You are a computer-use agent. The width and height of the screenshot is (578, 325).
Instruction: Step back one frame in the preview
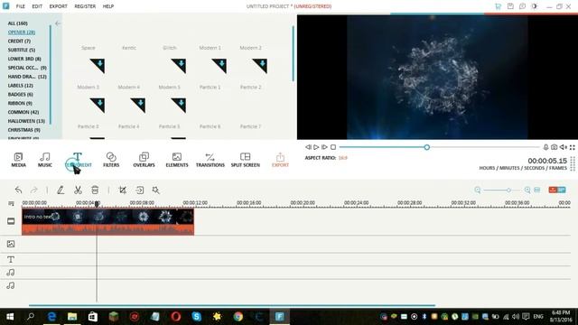pyautogui.click(x=308, y=147)
